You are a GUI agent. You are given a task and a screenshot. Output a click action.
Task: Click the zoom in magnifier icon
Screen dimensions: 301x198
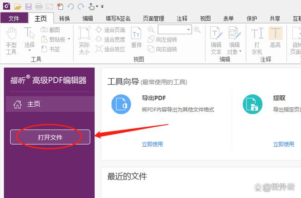[197, 30]
